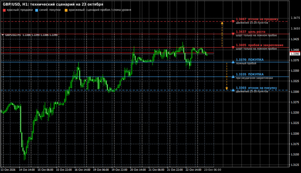Click price axis value 1.3200
301x173 pixels.
click(295, 134)
